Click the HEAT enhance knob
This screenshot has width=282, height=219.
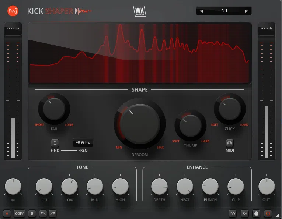(x=185, y=187)
